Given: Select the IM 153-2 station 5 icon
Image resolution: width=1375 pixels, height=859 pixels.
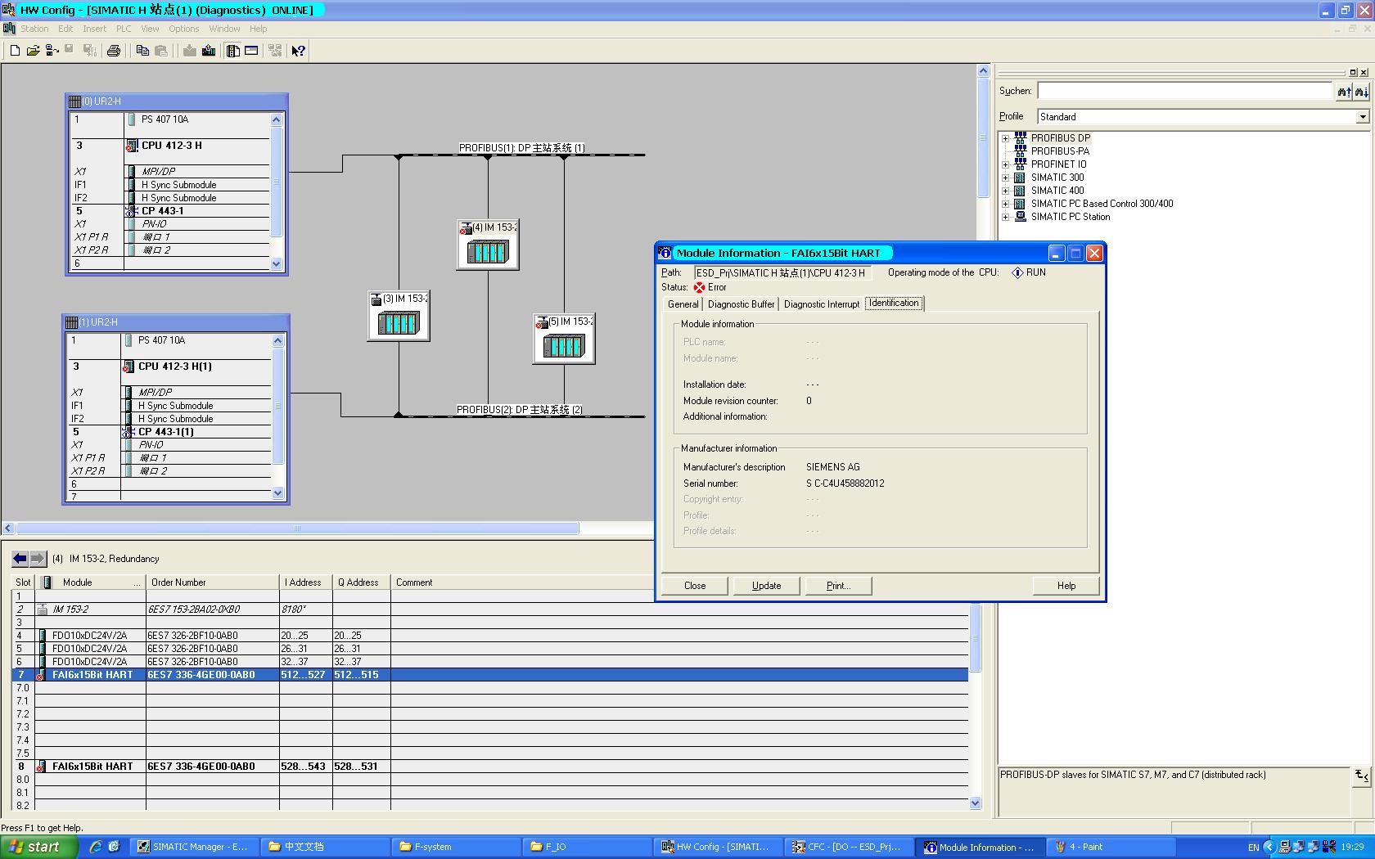Looking at the screenshot, I should (564, 346).
